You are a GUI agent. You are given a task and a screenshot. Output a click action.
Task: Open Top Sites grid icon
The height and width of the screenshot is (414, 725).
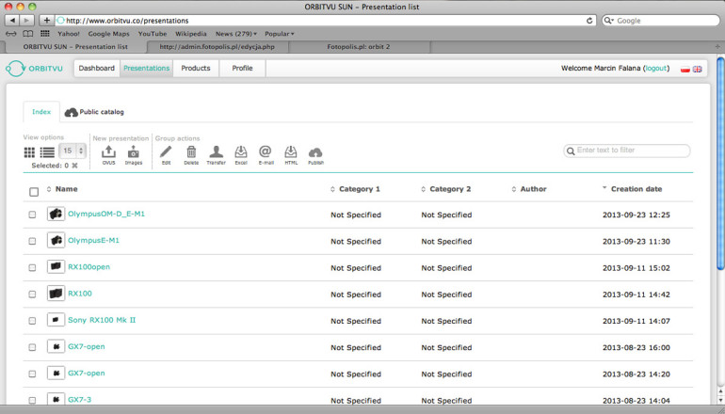pyautogui.click(x=45, y=34)
